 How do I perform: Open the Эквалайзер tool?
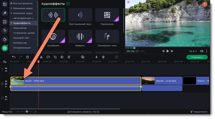click(20, 28)
